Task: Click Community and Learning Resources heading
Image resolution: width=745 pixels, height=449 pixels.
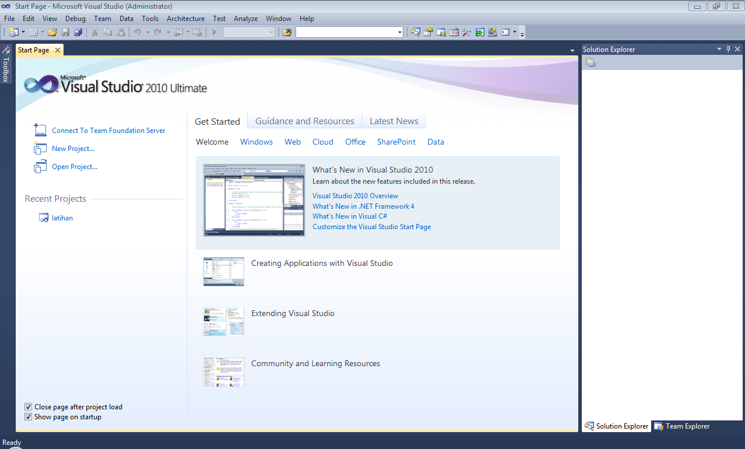Action: 315,363
